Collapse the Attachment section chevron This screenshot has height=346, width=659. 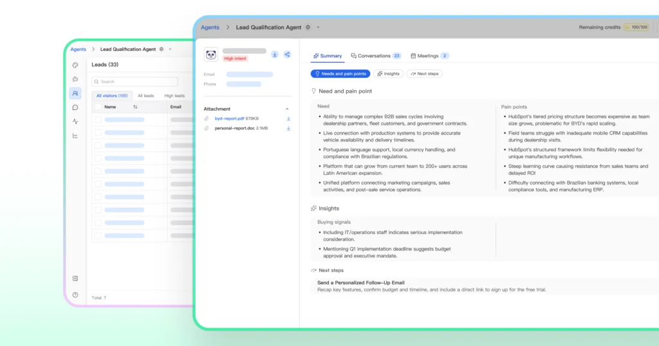[287, 109]
